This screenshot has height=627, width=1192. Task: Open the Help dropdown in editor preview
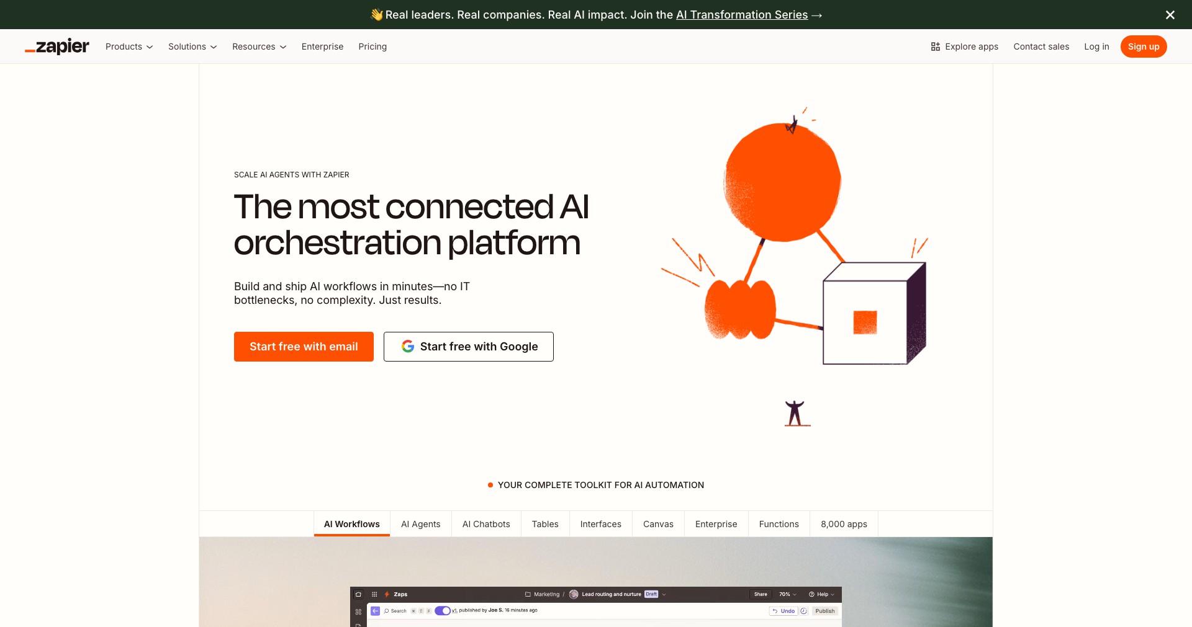(821, 594)
